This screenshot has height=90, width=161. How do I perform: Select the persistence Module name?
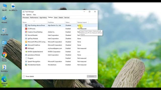[34, 55]
